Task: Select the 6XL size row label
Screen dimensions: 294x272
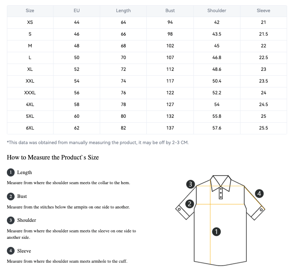Action: (30, 128)
